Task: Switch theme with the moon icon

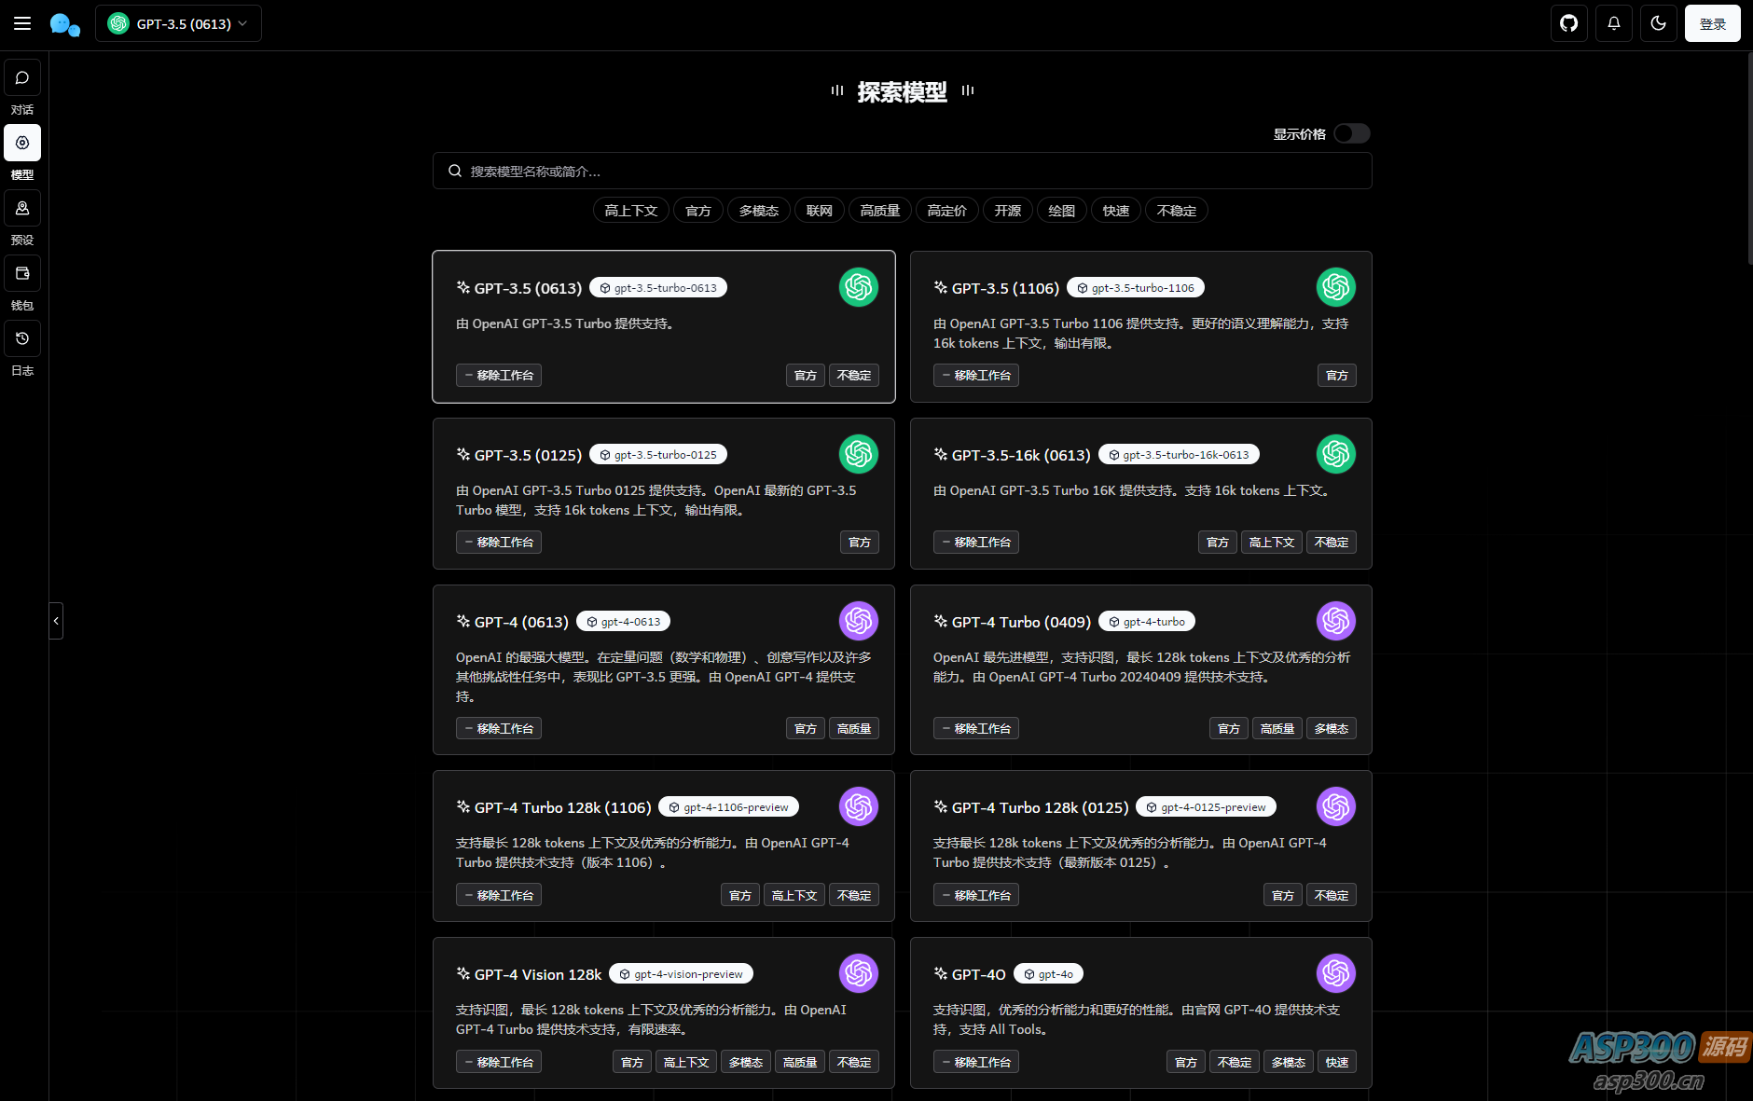Action: [1659, 23]
